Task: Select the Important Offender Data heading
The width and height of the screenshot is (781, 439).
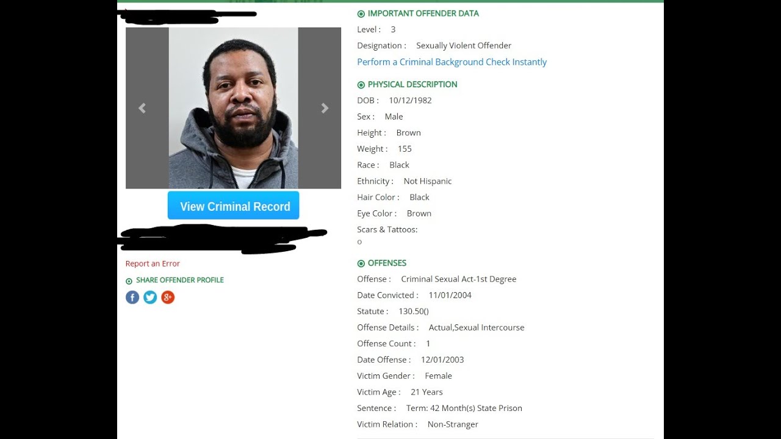Action: pos(423,13)
